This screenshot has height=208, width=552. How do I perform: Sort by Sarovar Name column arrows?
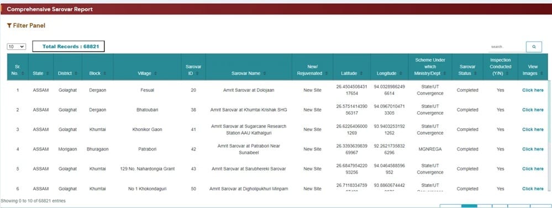264,74
